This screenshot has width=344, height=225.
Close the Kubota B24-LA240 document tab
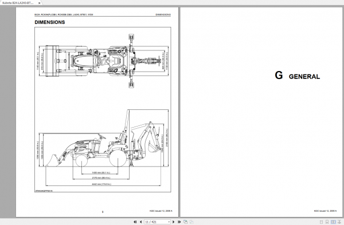[39, 3]
